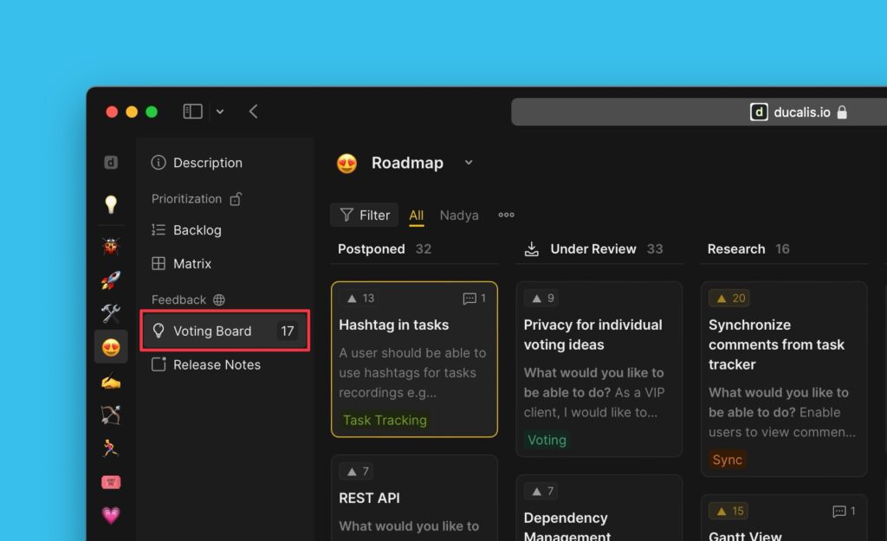
Task: Upvote the Hashtag in tasks card
Action: coord(360,299)
